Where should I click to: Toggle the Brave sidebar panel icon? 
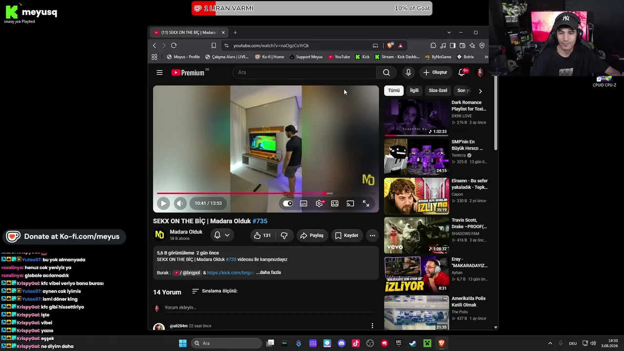click(453, 45)
